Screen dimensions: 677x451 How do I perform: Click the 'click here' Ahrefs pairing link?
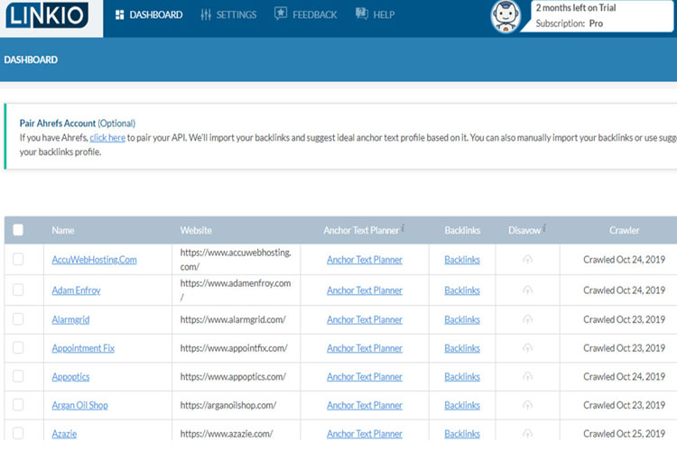[107, 138]
